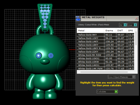The image size is (140, 105).
Task: Select the White Gold:10KW row
Action: click(106, 62)
